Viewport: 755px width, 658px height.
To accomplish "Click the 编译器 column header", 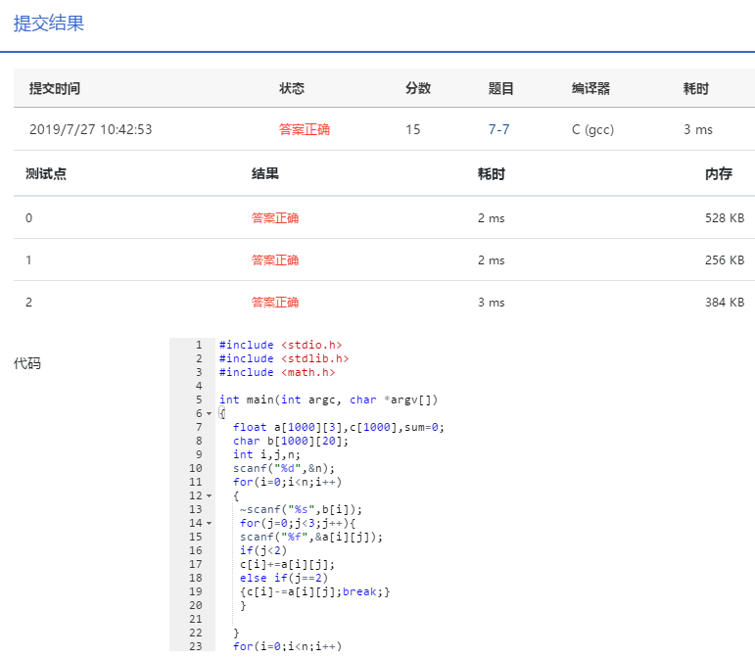I will pos(590,88).
